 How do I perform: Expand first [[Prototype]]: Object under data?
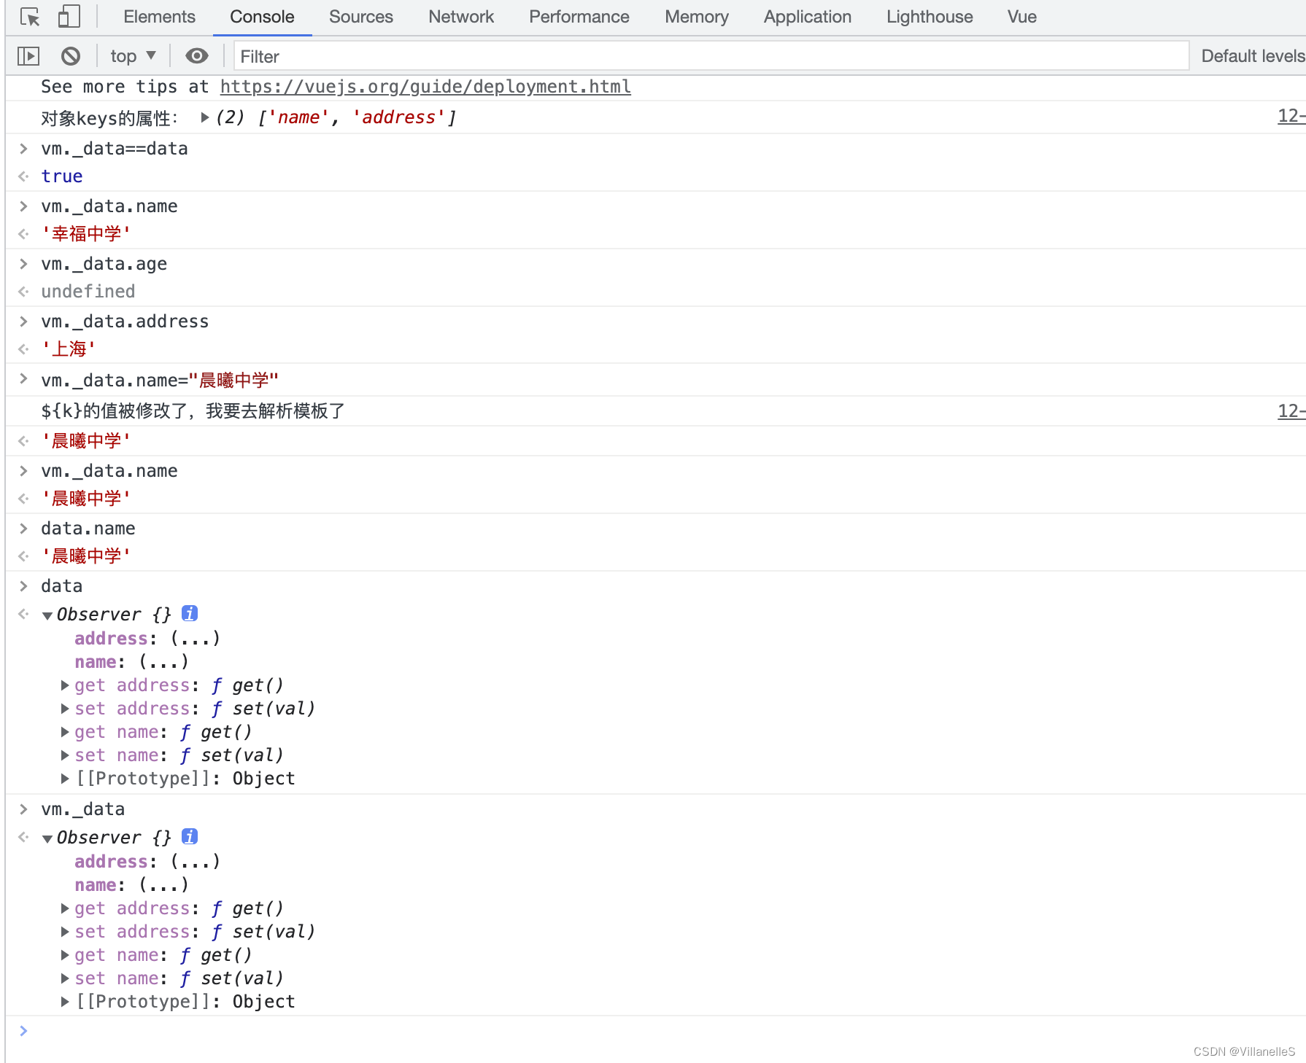point(65,779)
